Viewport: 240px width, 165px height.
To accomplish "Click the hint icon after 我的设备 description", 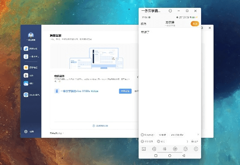I will tap(60, 81).
